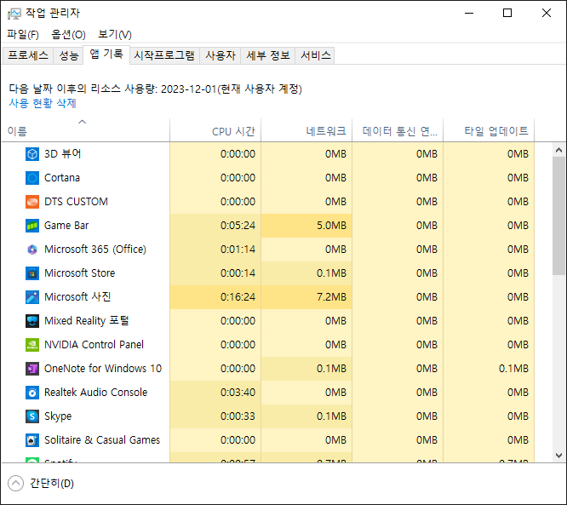Sort by 데이터 통신 연... column header
The image size is (567, 505).
coord(398,130)
